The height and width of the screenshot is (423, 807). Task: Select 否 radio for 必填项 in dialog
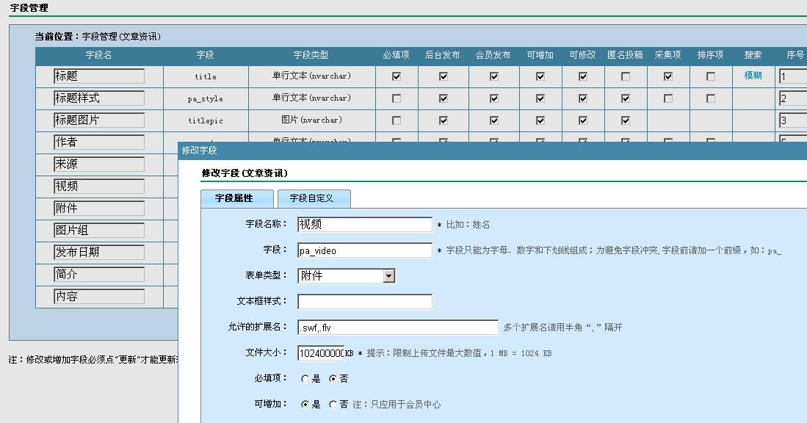pyautogui.click(x=333, y=379)
